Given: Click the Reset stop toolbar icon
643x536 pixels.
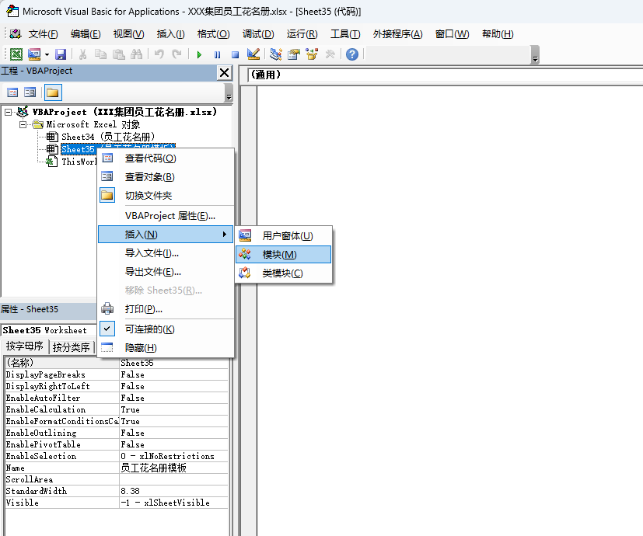Looking at the screenshot, I should [x=235, y=54].
